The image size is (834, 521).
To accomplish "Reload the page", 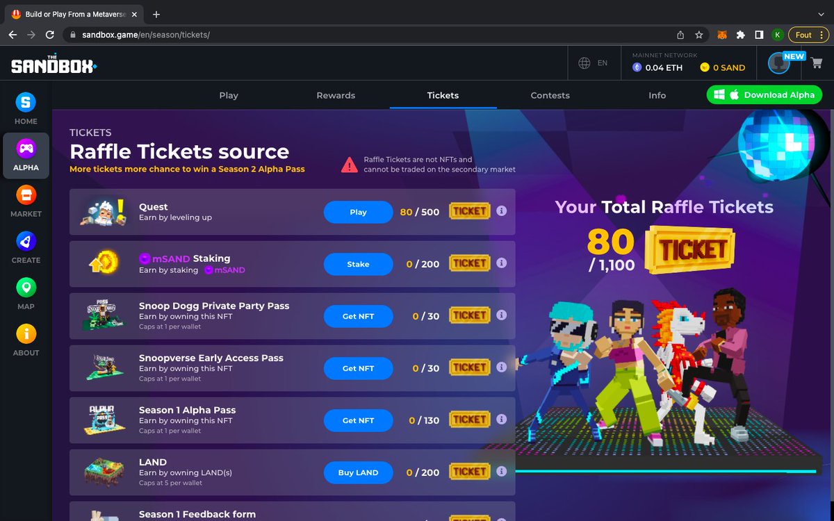I will [x=50, y=35].
